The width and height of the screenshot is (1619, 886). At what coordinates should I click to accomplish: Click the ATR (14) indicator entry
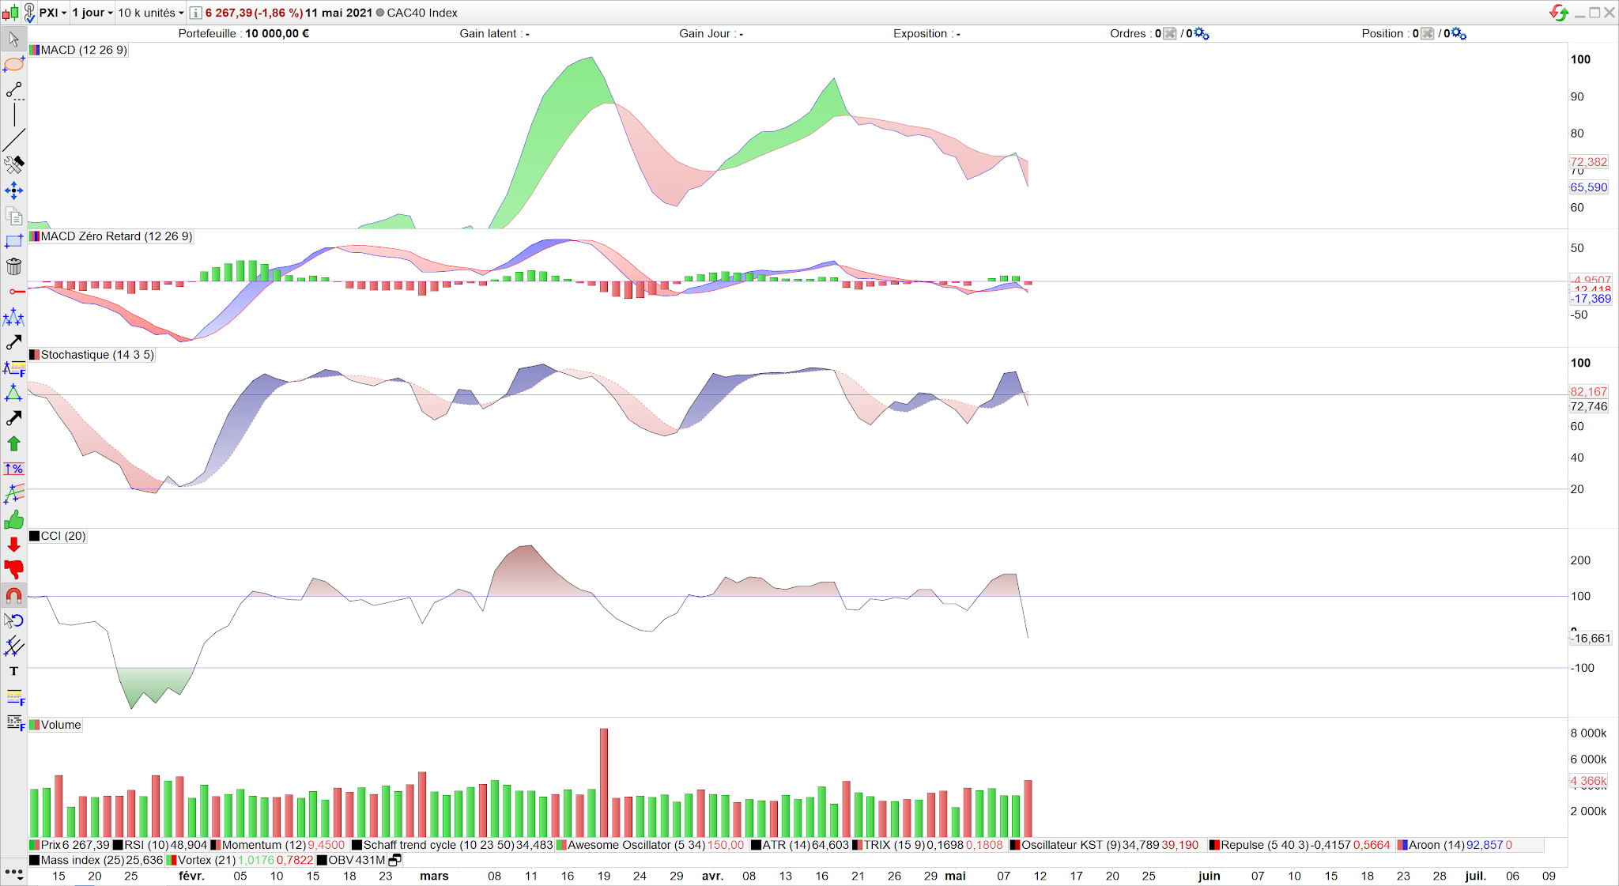click(x=800, y=845)
